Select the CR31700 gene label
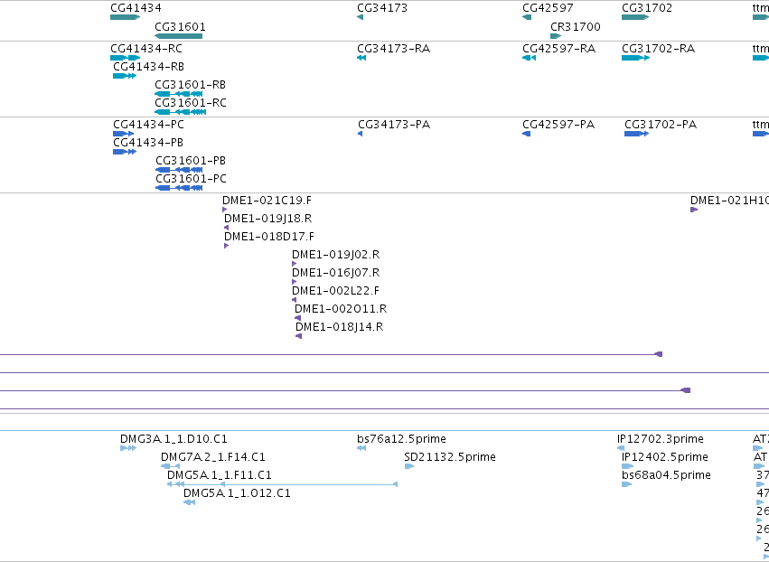Screen dimensions: 769x562 click(576, 27)
